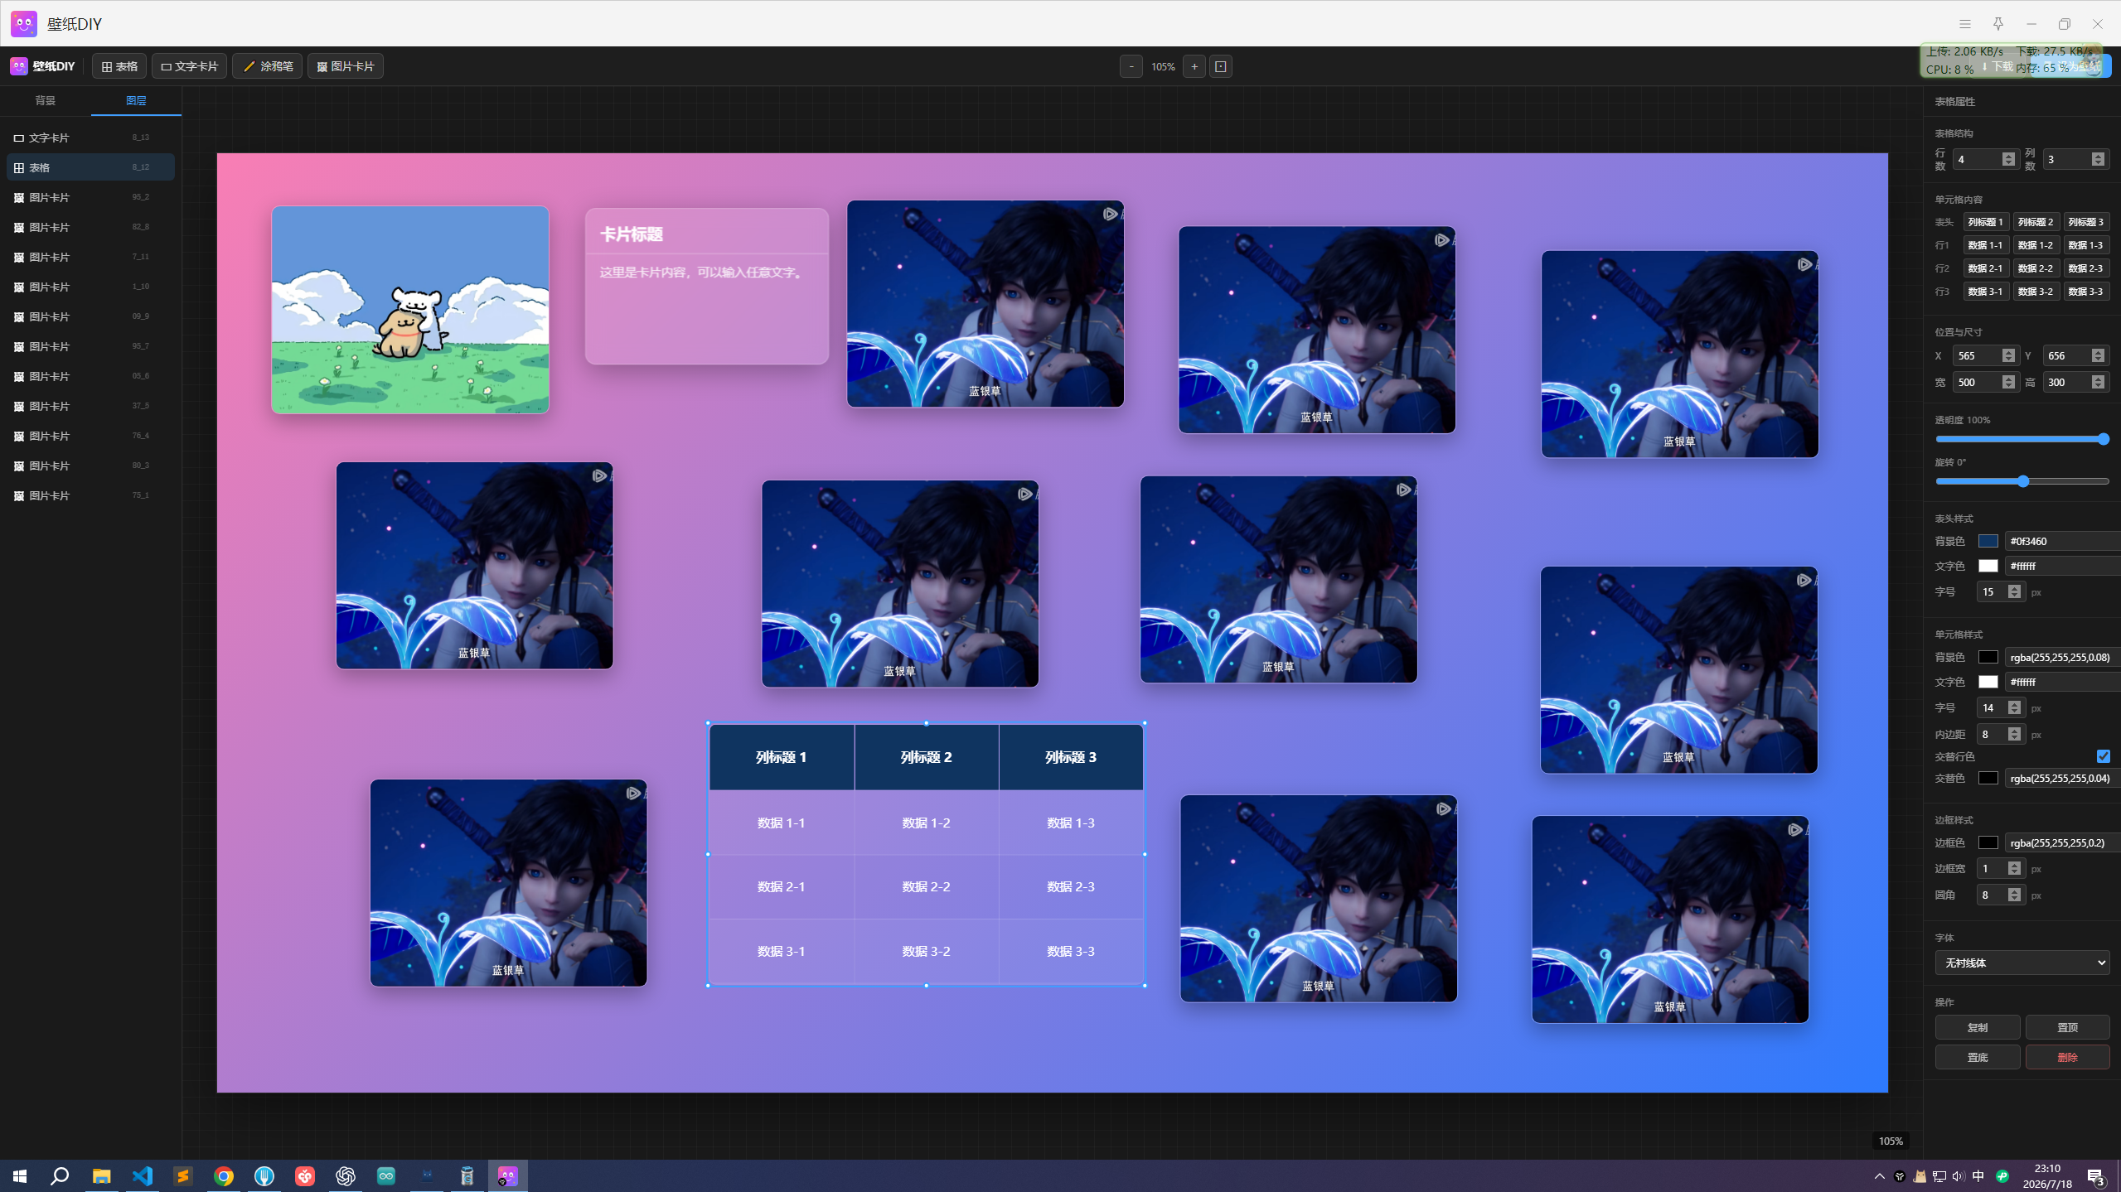Screen dimensions: 2121x1192
Task: Zoom in with the plus button
Action: 1194,66
